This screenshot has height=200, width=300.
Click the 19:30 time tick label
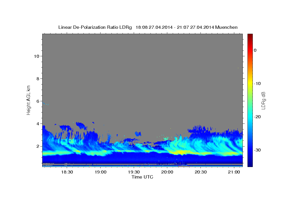[x=134, y=172]
